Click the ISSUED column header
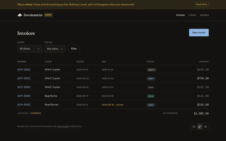Screen dimensions: 226x141 [x=80, y=61]
